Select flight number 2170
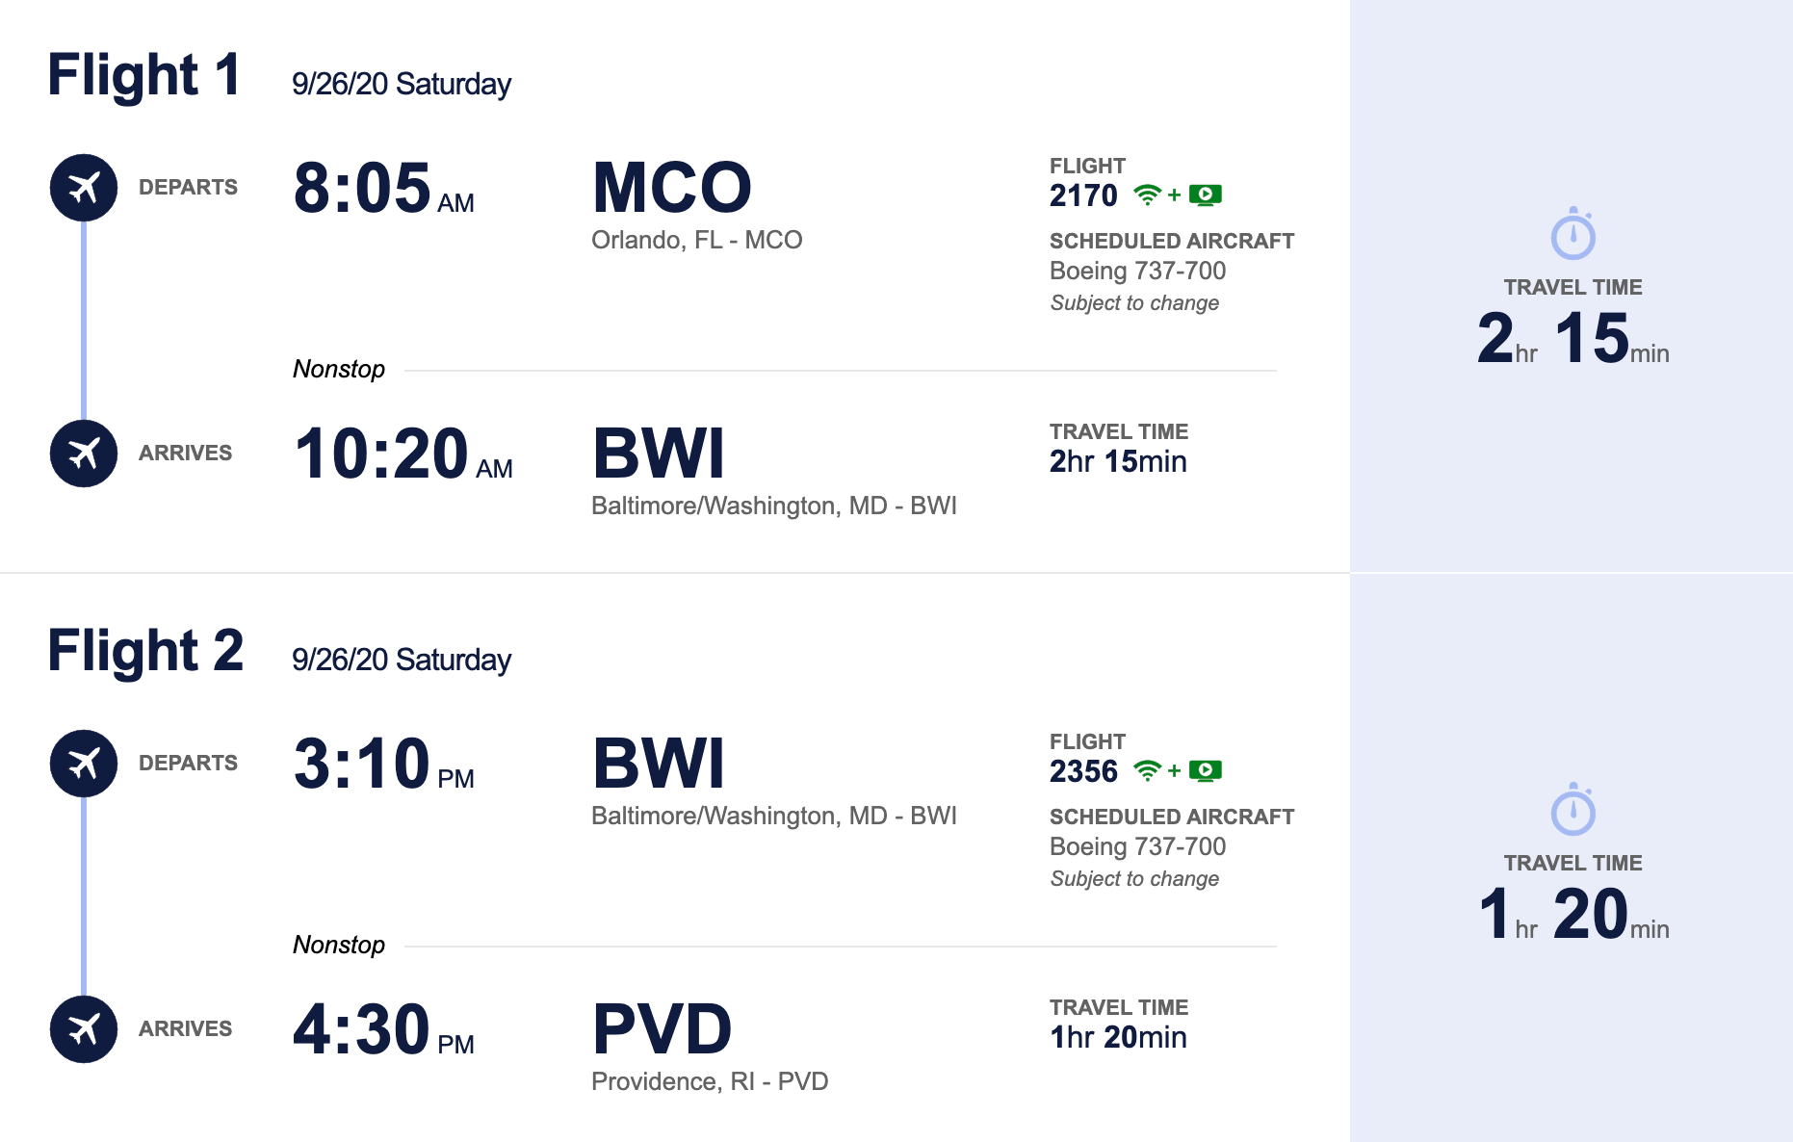 pos(1083,195)
